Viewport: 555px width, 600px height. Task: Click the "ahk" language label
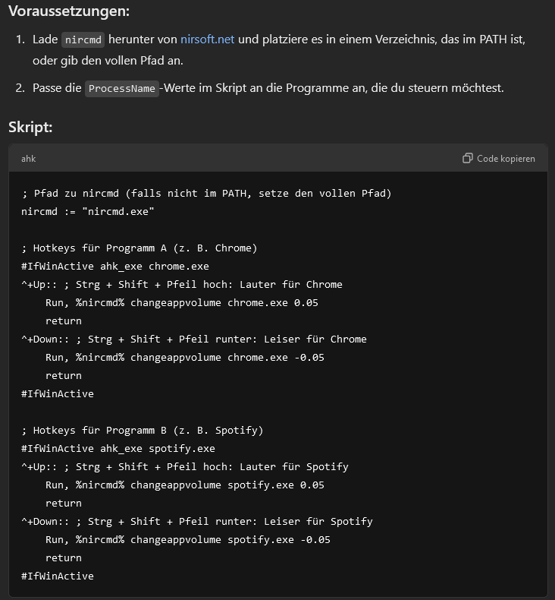coord(28,159)
